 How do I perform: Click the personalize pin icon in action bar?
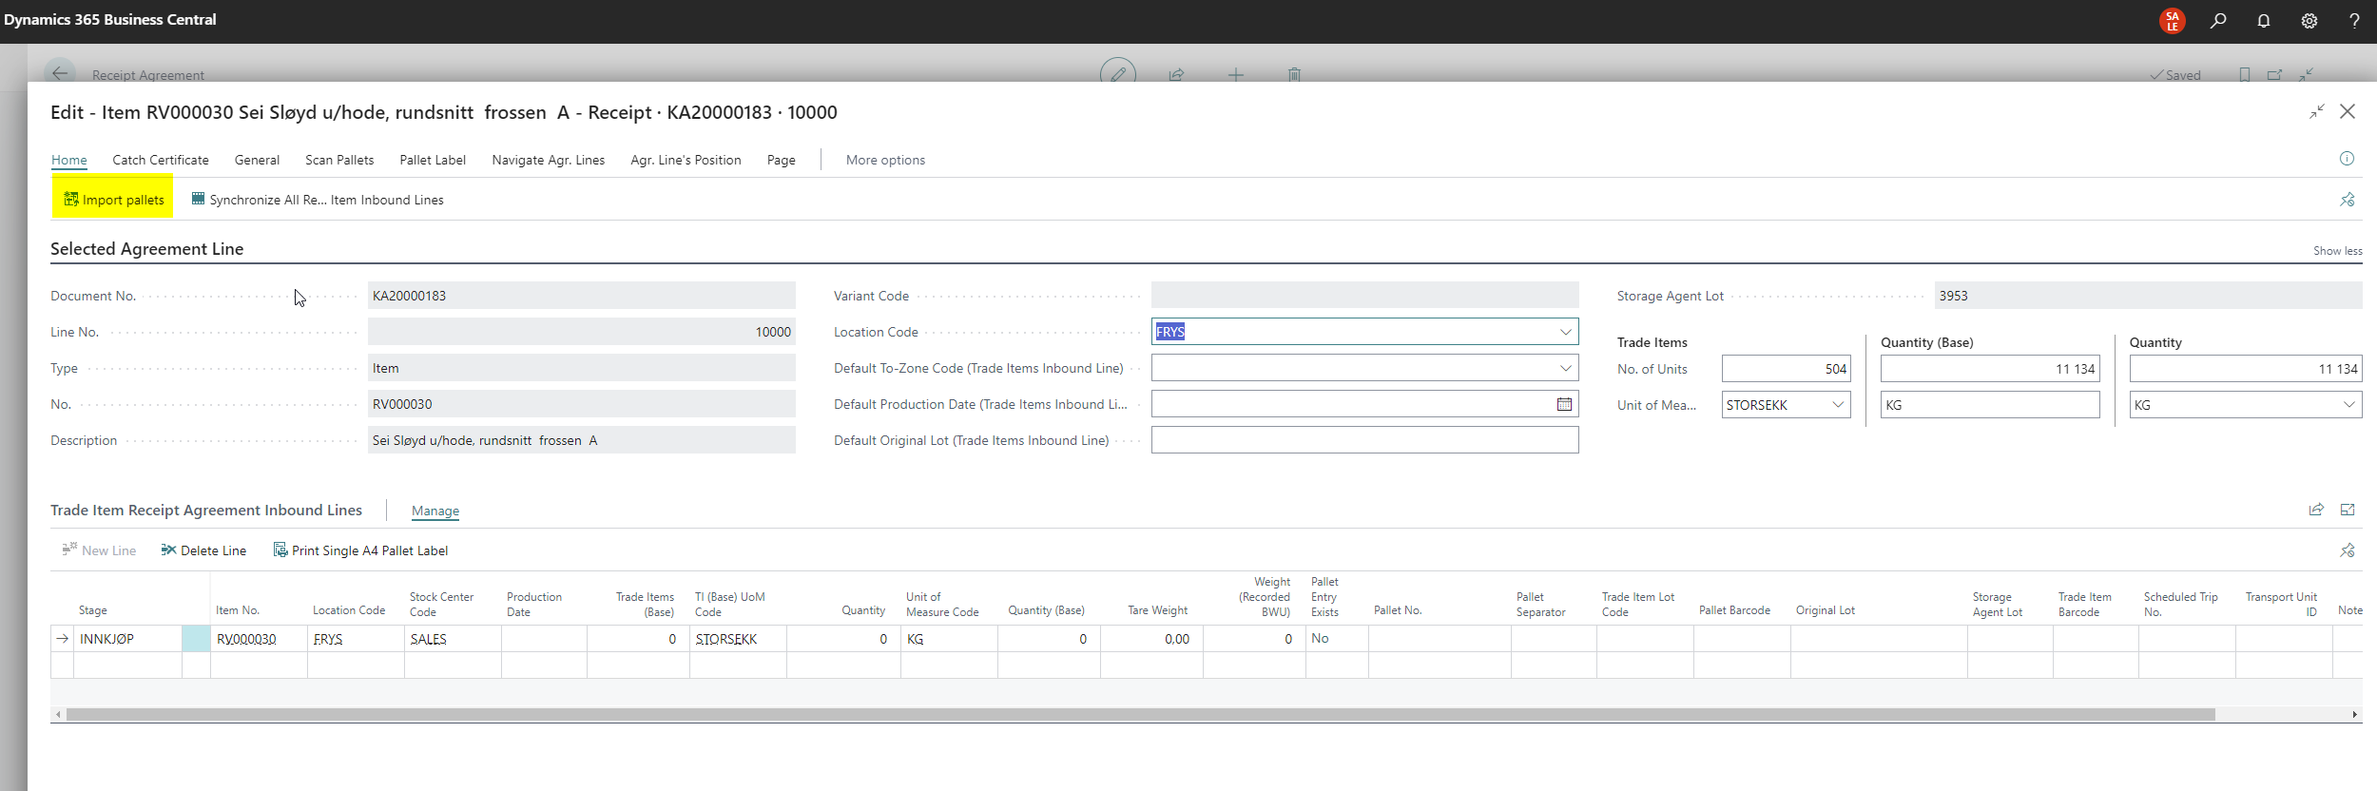[2348, 200]
